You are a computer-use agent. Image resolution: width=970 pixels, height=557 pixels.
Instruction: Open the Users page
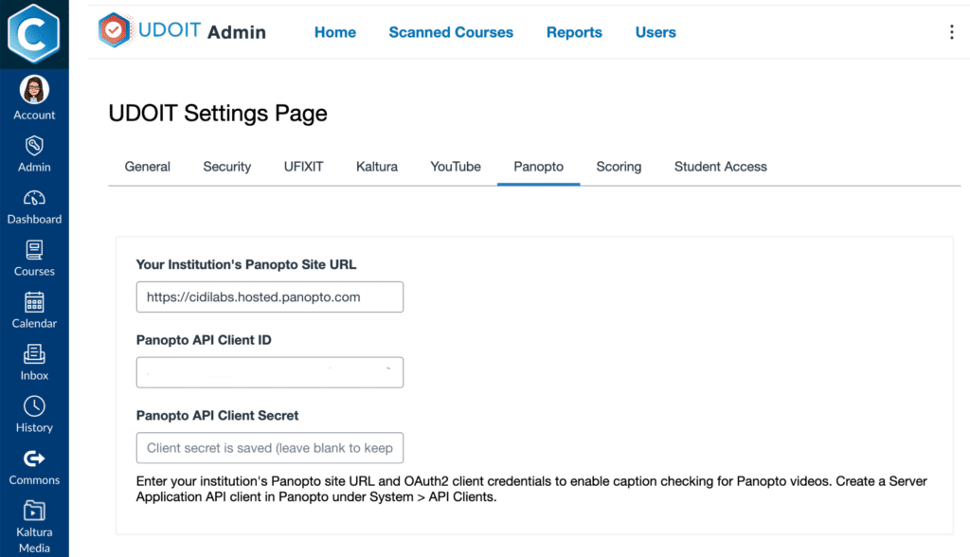pyautogui.click(x=656, y=32)
